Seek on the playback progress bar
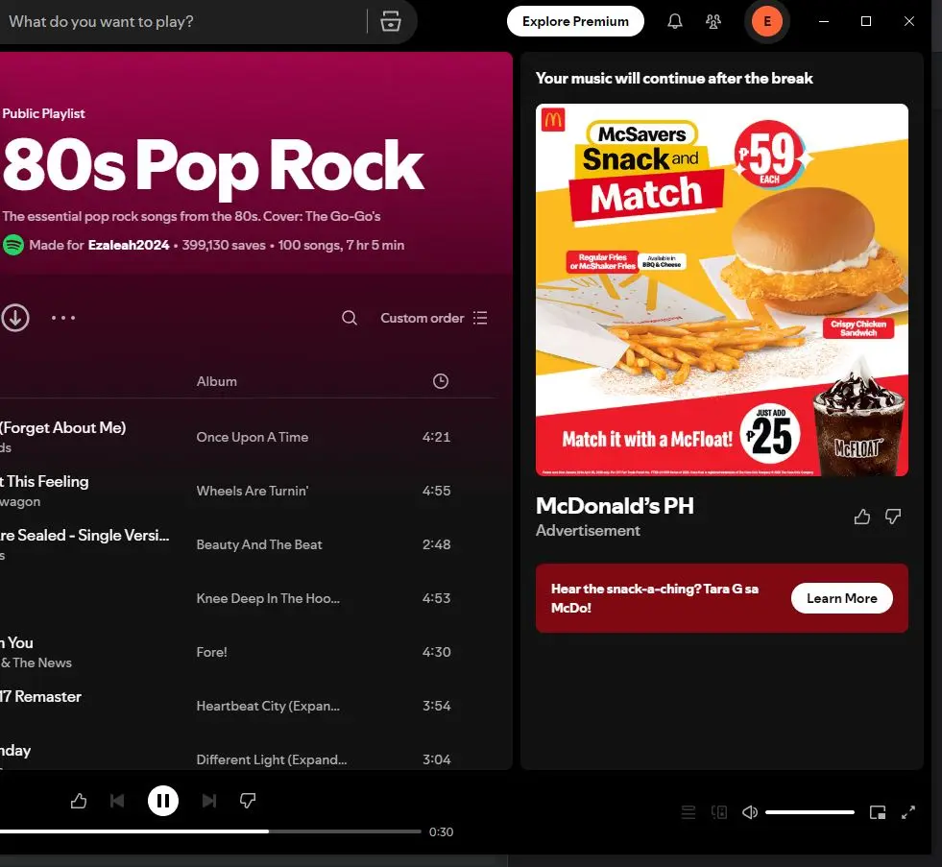 (x=210, y=831)
